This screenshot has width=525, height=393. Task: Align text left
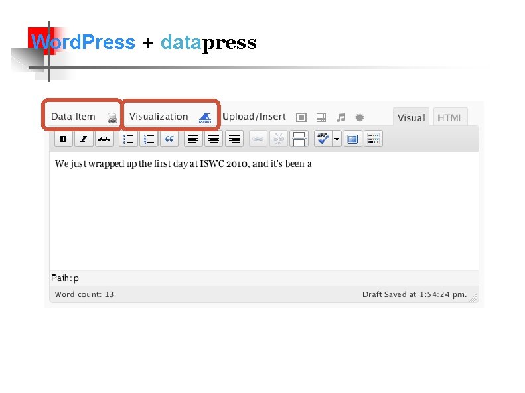click(193, 139)
